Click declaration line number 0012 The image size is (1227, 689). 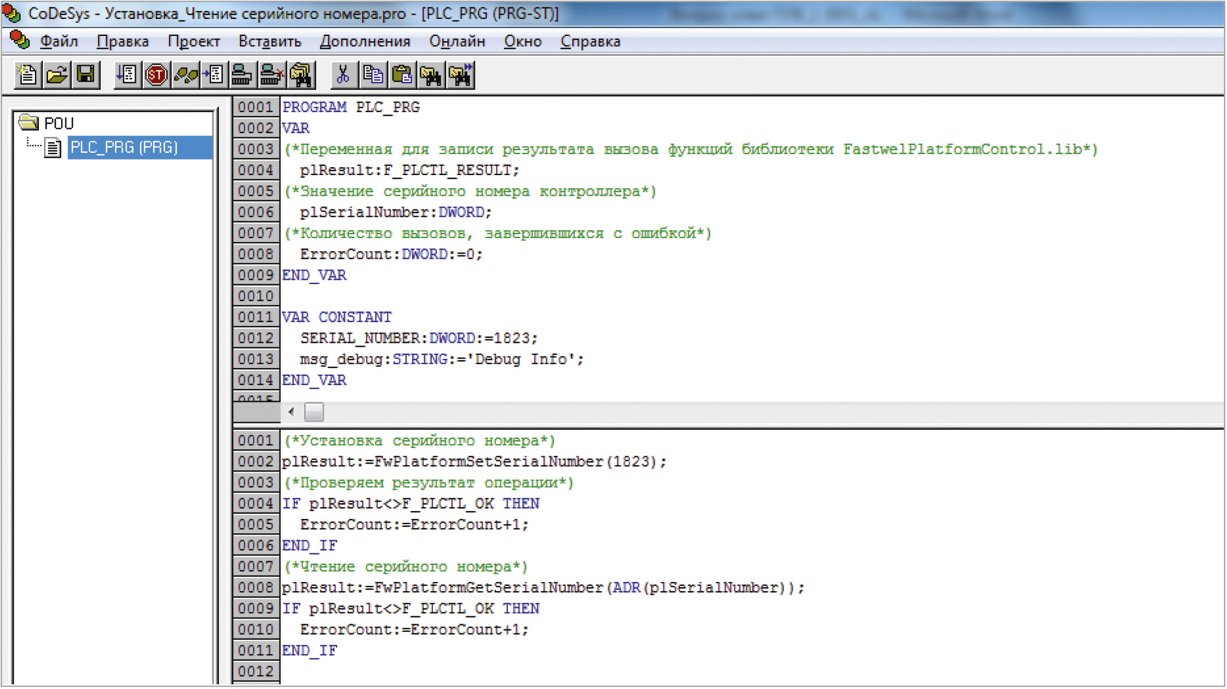tap(256, 338)
